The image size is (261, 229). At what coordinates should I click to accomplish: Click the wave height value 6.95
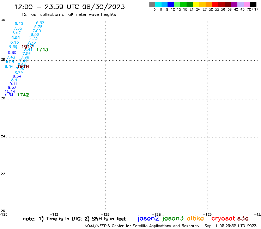coord(10,62)
